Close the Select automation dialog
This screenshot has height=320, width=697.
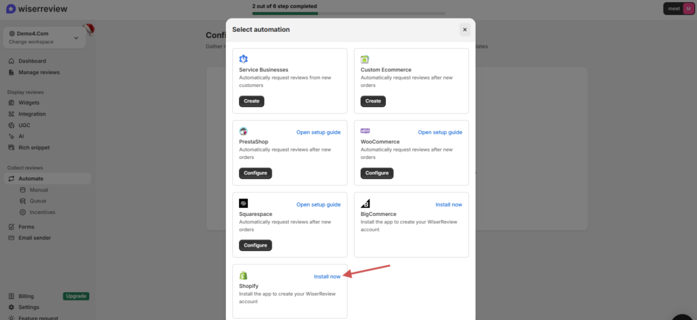(x=464, y=29)
